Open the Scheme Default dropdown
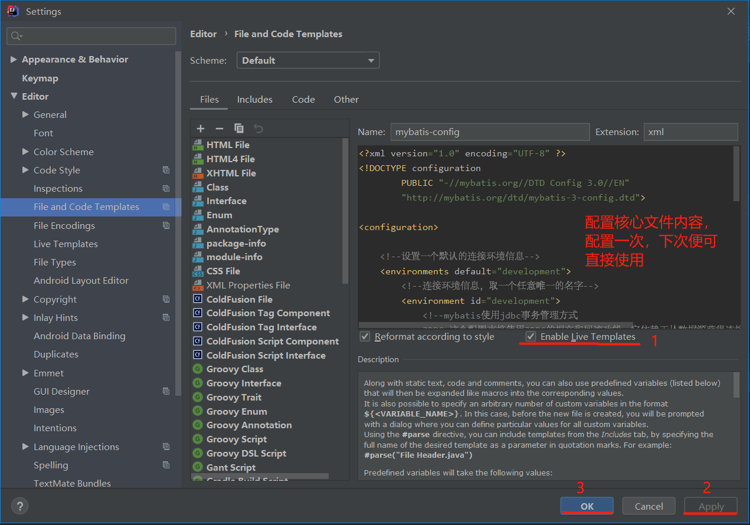 308,61
